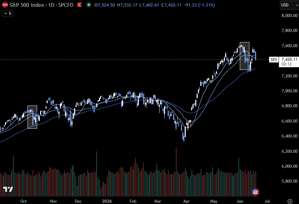Click the 7,600.00 price axis label

coord(289,46)
